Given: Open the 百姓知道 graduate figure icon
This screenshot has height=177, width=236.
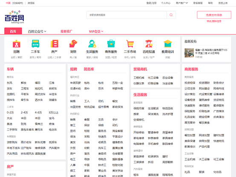Looking at the screenshot, I should pos(149,44).
